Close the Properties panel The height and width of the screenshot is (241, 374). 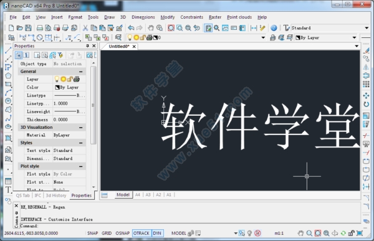point(94,45)
